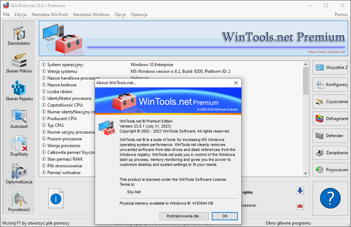Open the Optymalizacja tool

pyautogui.click(x=19, y=174)
